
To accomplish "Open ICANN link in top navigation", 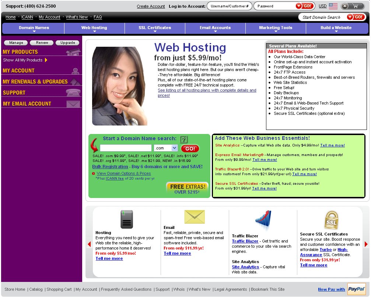I will click(x=27, y=17).
